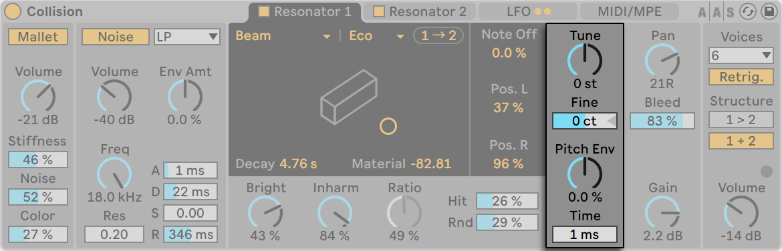Open the LP filter type dropdown

(187, 36)
